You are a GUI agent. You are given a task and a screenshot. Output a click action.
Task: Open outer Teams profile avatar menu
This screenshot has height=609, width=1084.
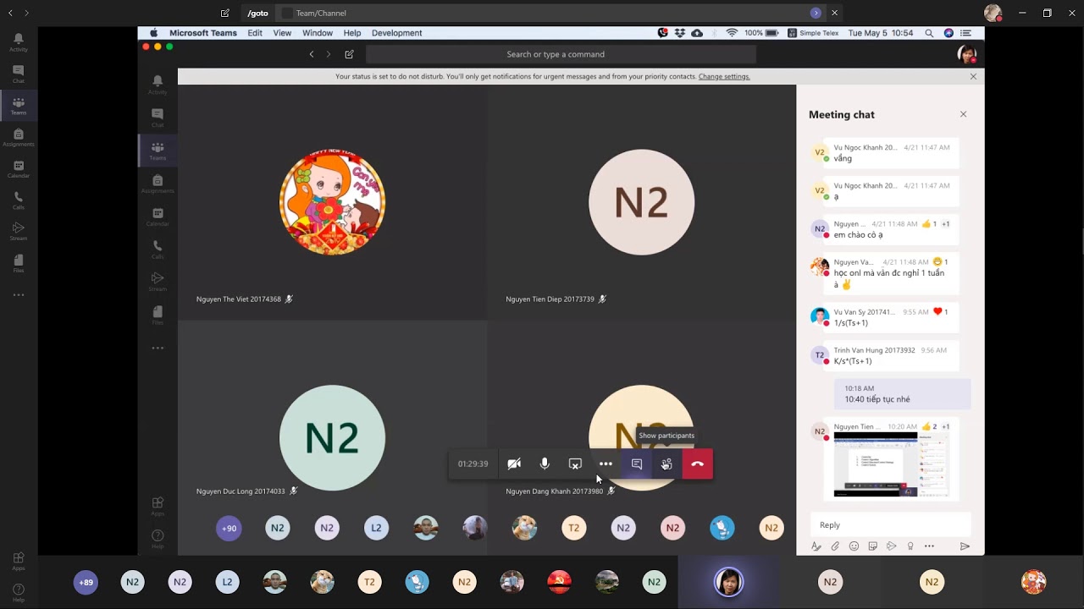pyautogui.click(x=993, y=13)
